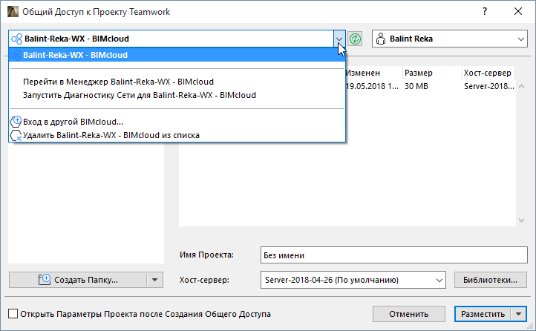This screenshot has height=331, width=536.
Task: Click the new folder icon on Создать Папку
Action: [x=44, y=280]
